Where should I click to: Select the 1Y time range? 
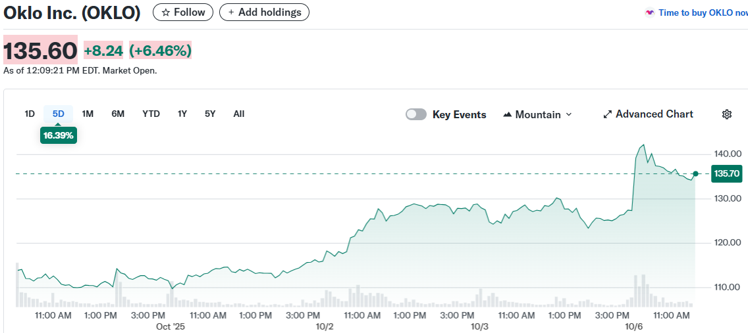(182, 114)
